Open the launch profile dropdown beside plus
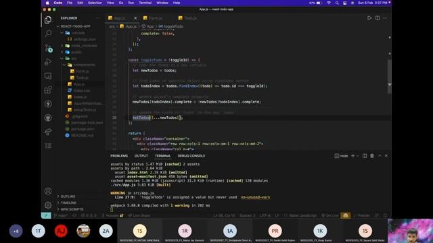Image resolution: width=433 pixels, height=243 pixels. (358, 156)
